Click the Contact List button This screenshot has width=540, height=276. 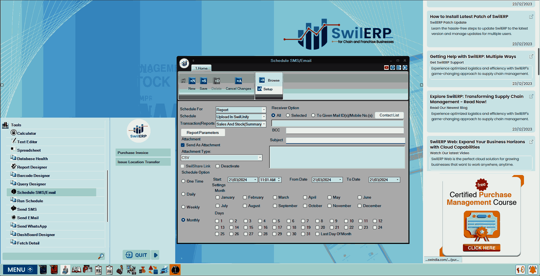(x=389, y=115)
